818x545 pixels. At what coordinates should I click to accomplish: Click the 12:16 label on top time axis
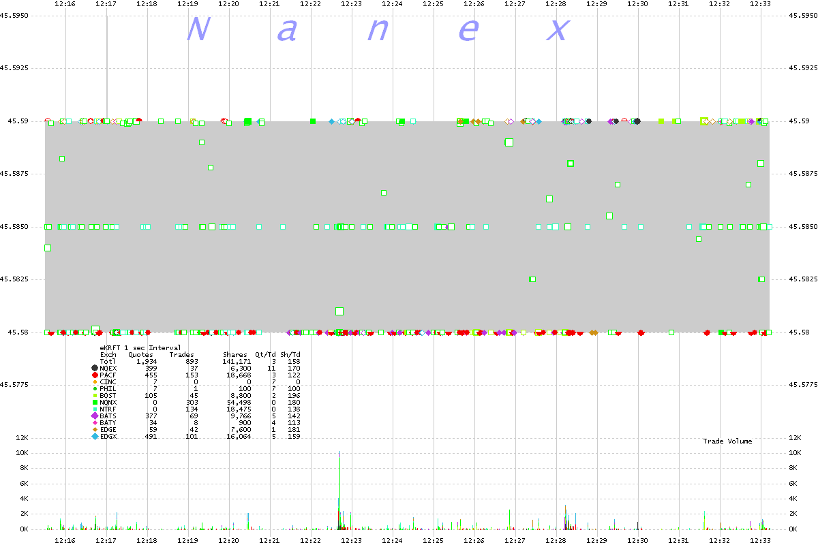(x=65, y=4)
